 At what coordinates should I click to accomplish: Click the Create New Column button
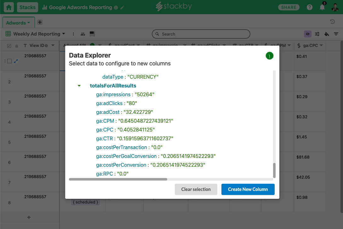248,189
